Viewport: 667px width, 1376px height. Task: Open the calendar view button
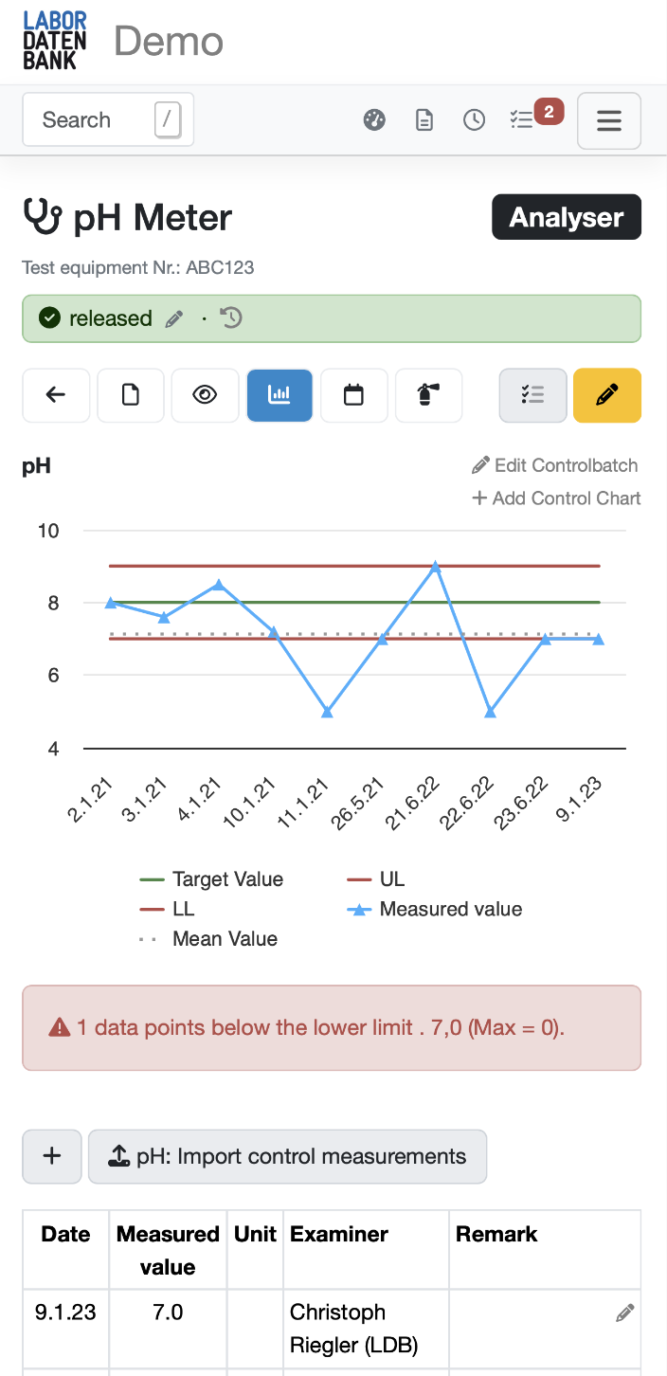(353, 395)
